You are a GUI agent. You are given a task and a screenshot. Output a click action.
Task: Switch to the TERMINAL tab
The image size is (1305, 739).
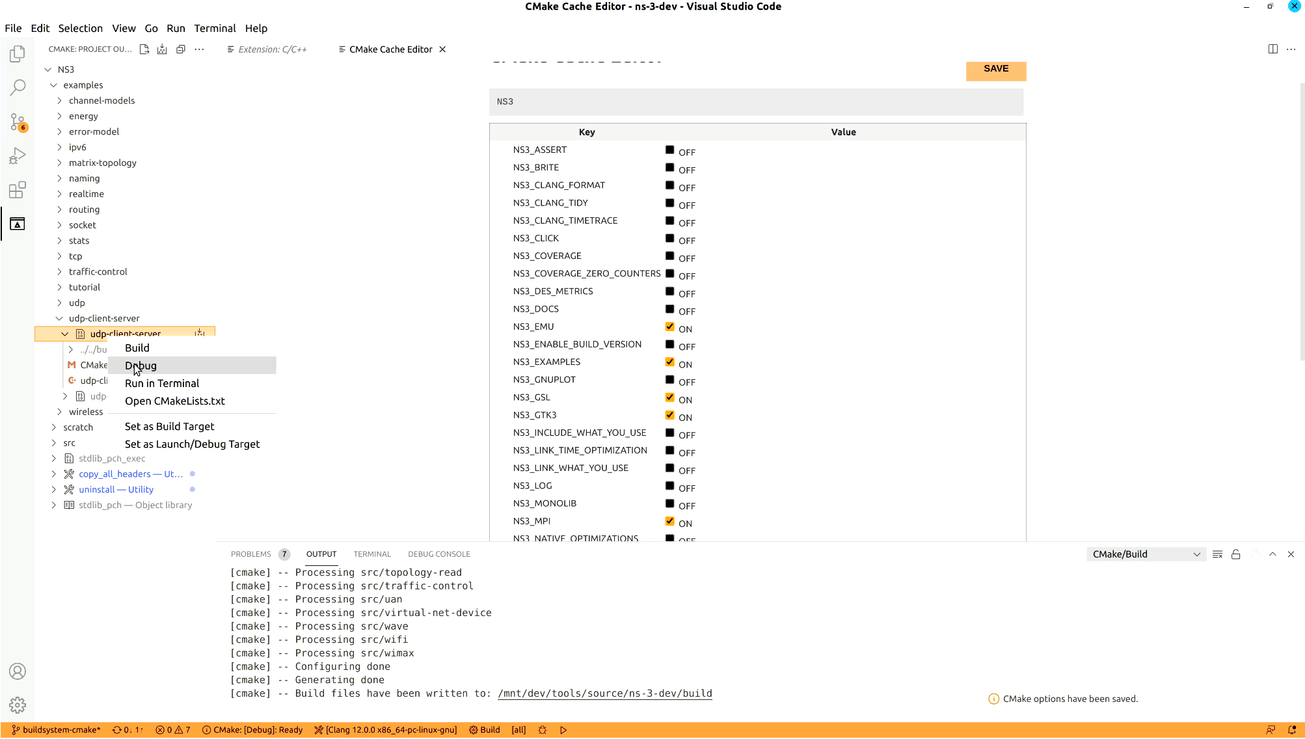click(x=371, y=554)
